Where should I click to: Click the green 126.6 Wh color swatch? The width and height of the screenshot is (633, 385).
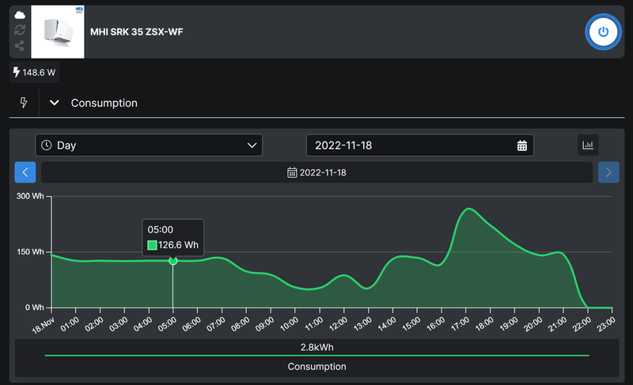[x=153, y=246]
